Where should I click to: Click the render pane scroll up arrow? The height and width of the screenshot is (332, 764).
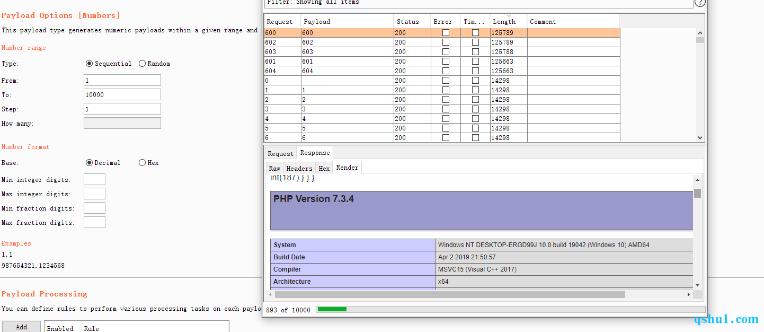697,180
